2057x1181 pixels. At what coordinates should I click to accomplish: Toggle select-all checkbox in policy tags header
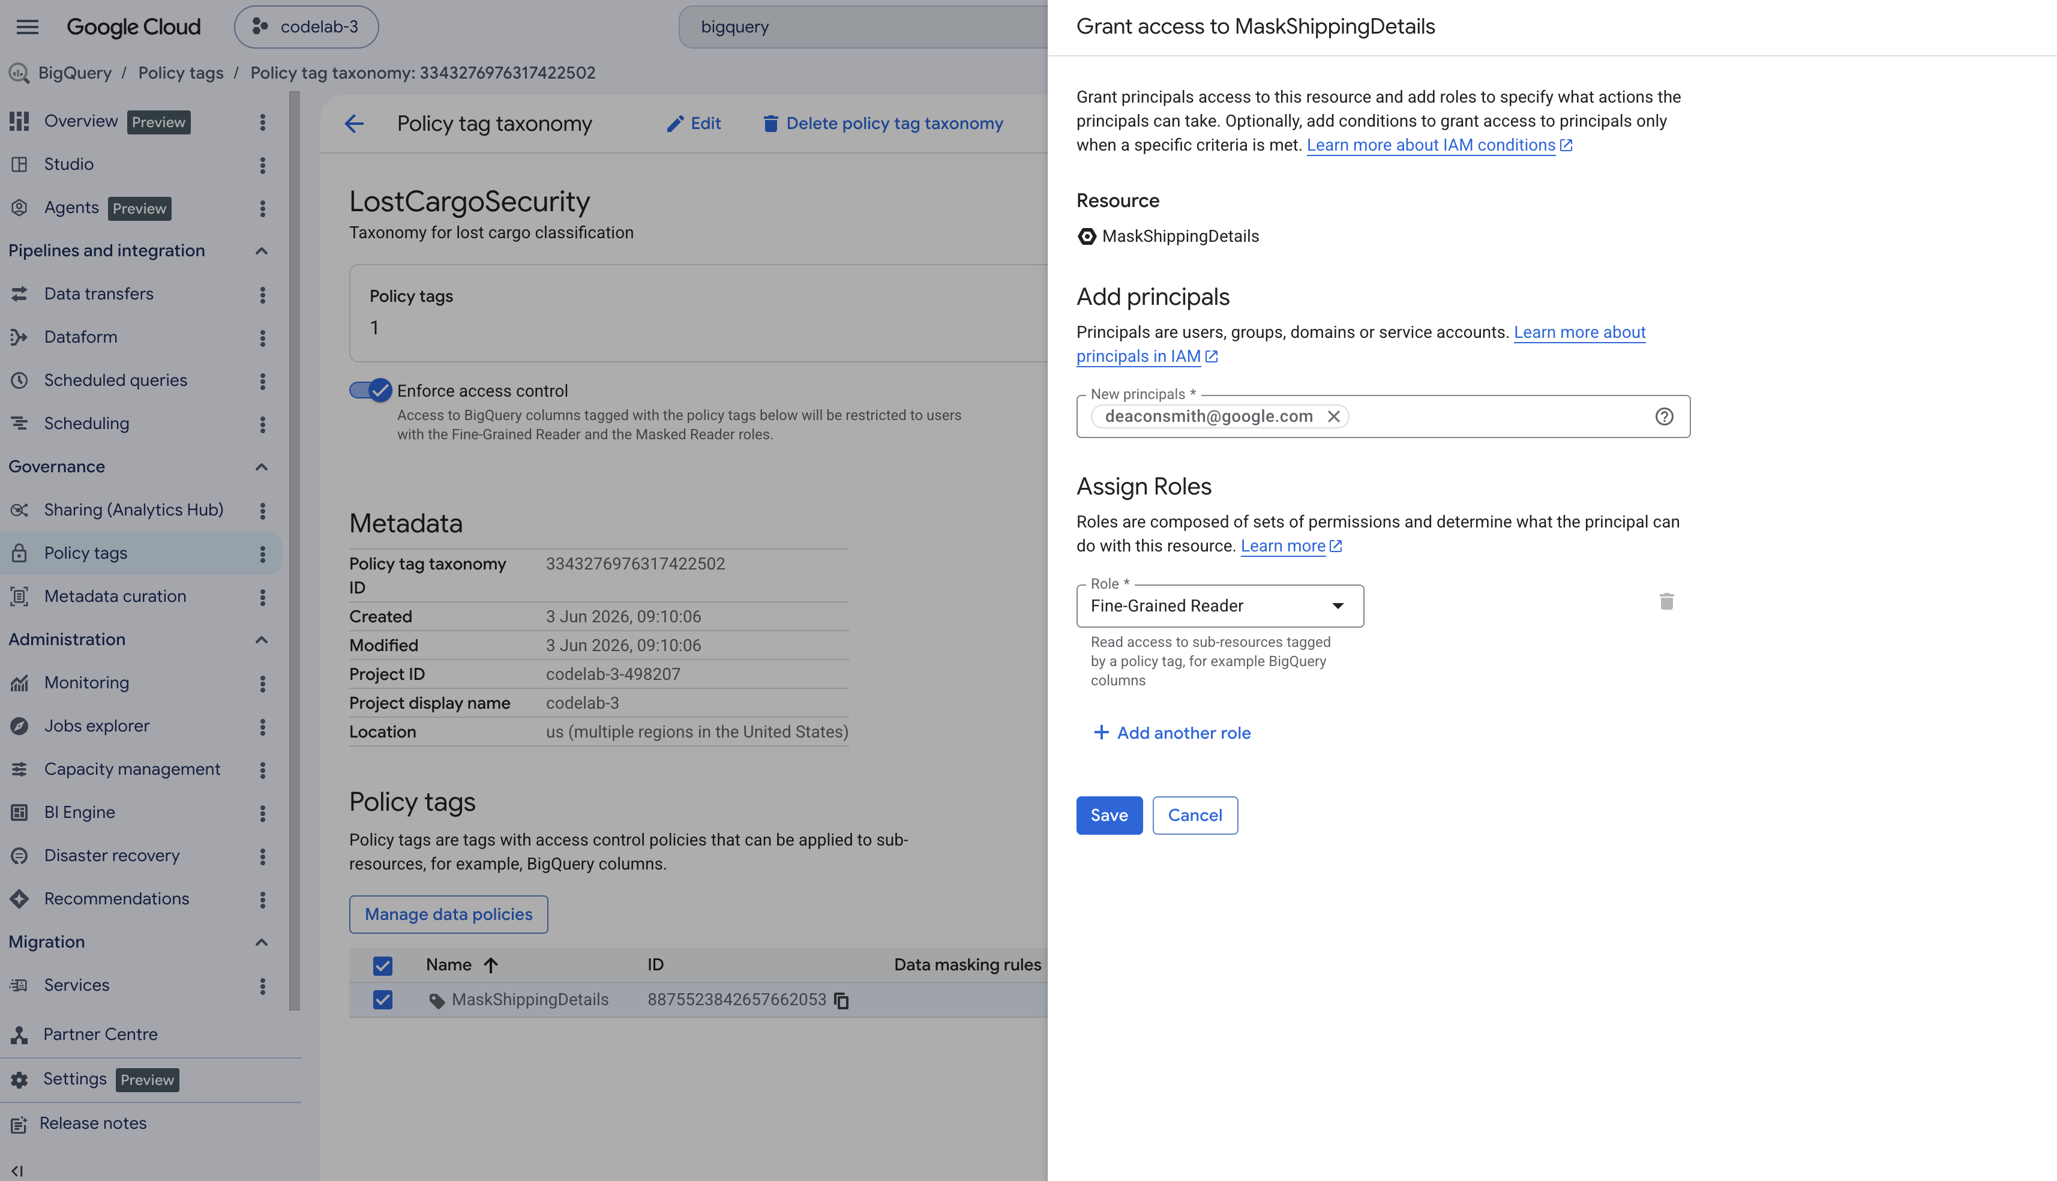[383, 965]
